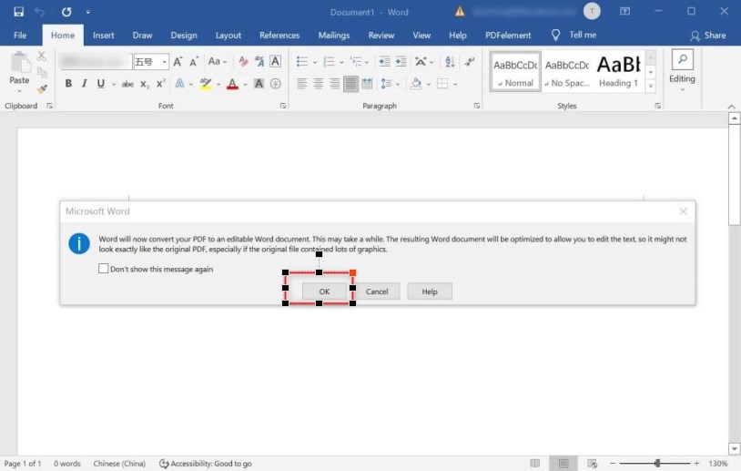Click the Center alignment icon
This screenshot has width=741, height=471.
319,84
